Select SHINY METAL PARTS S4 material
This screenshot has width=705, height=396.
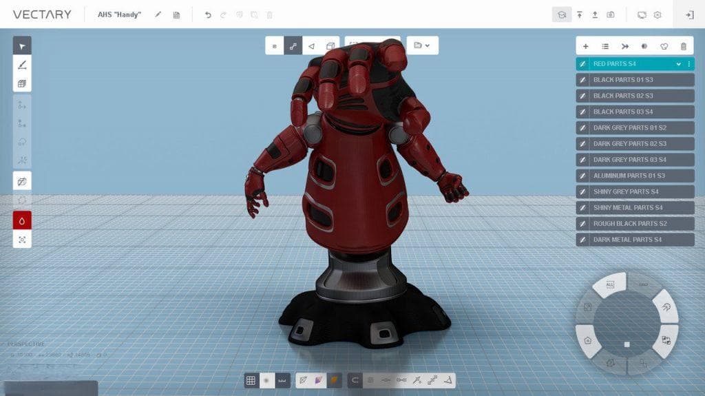(x=635, y=207)
